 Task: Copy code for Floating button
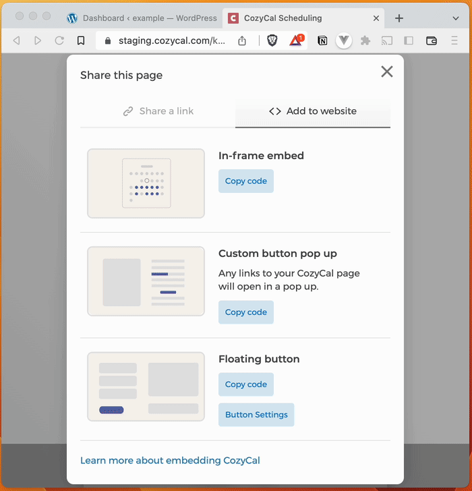pos(246,384)
